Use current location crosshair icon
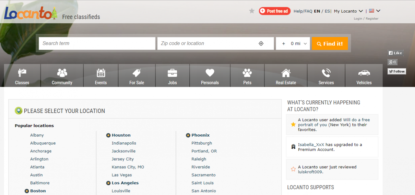415x195 pixels. [261, 44]
